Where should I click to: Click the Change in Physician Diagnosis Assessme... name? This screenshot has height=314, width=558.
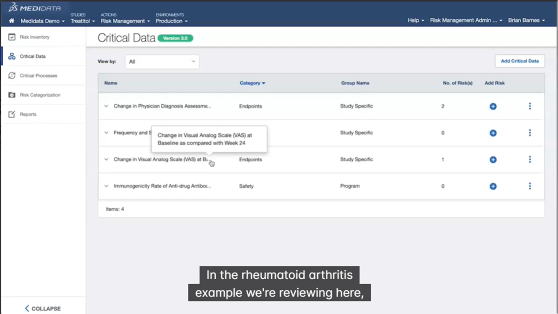(x=162, y=106)
